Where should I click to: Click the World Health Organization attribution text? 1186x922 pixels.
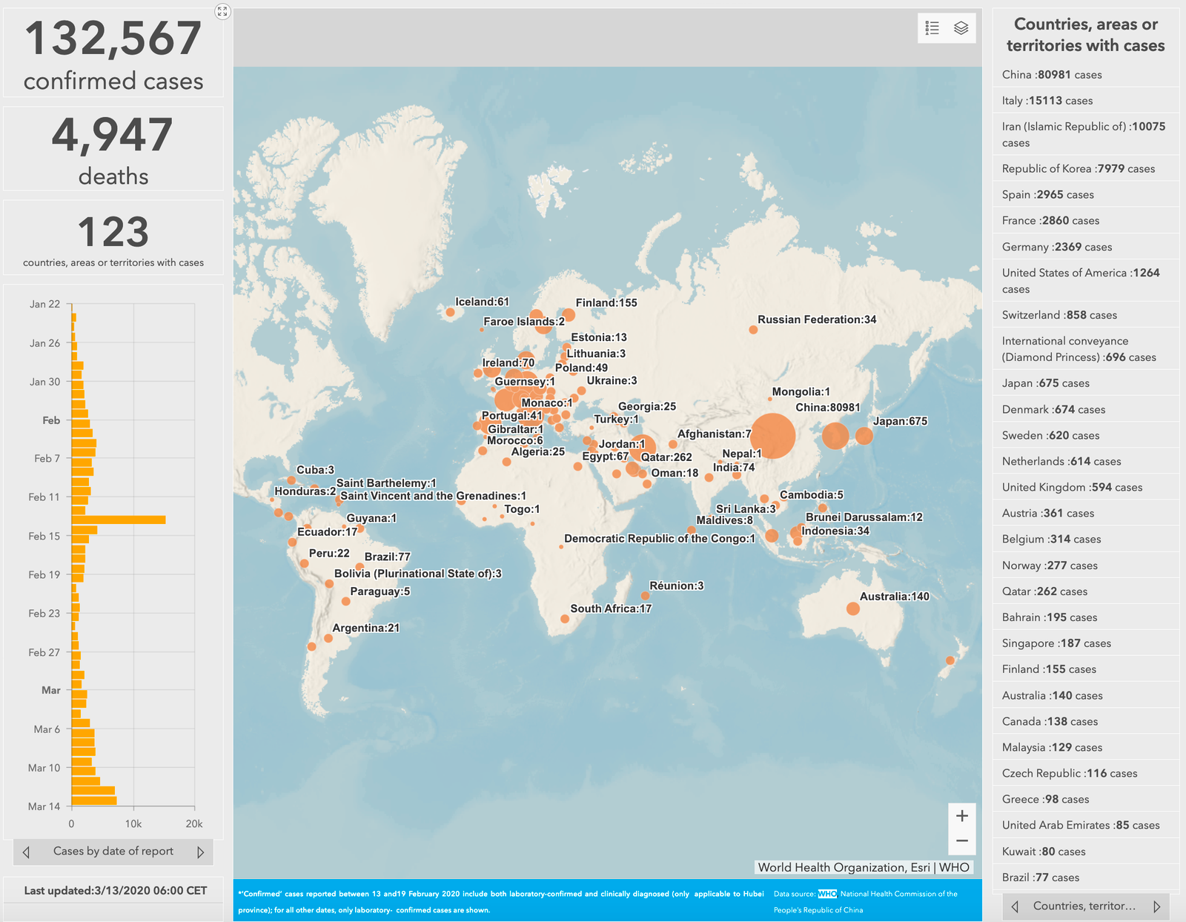[864, 868]
